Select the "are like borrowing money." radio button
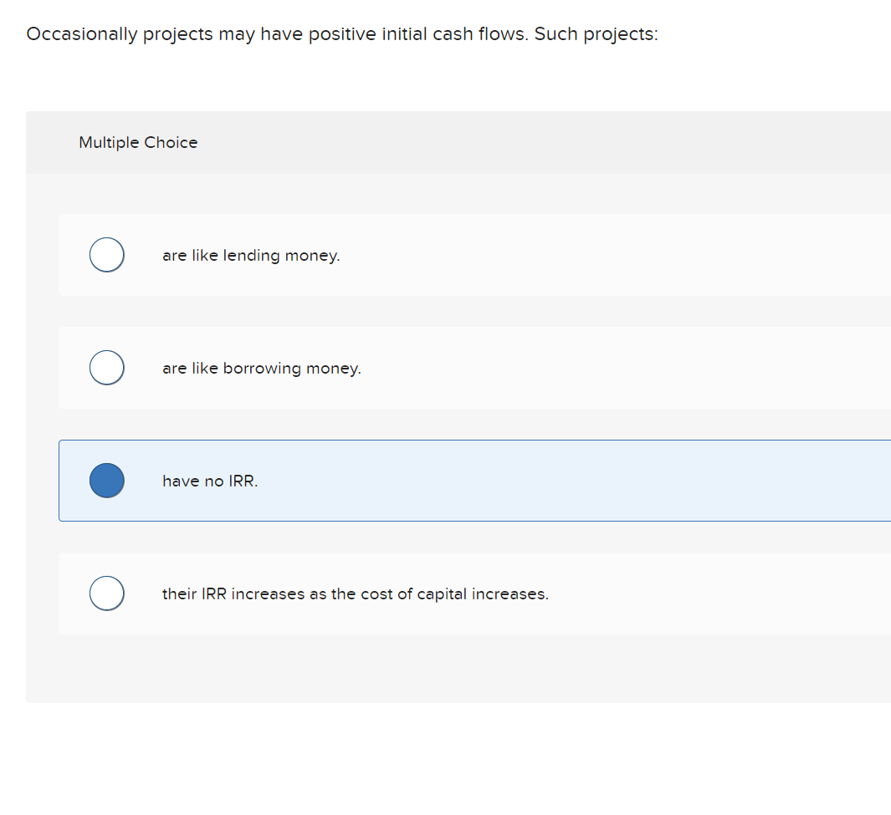This screenshot has width=891, height=815. [x=106, y=367]
